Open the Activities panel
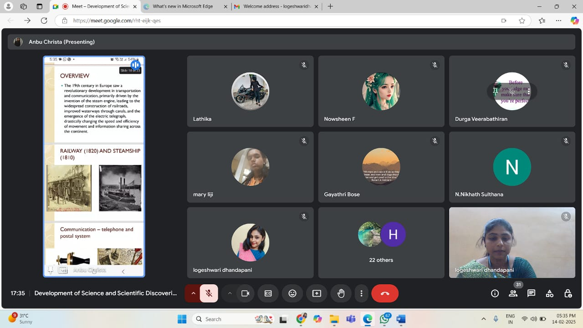 tap(550, 293)
